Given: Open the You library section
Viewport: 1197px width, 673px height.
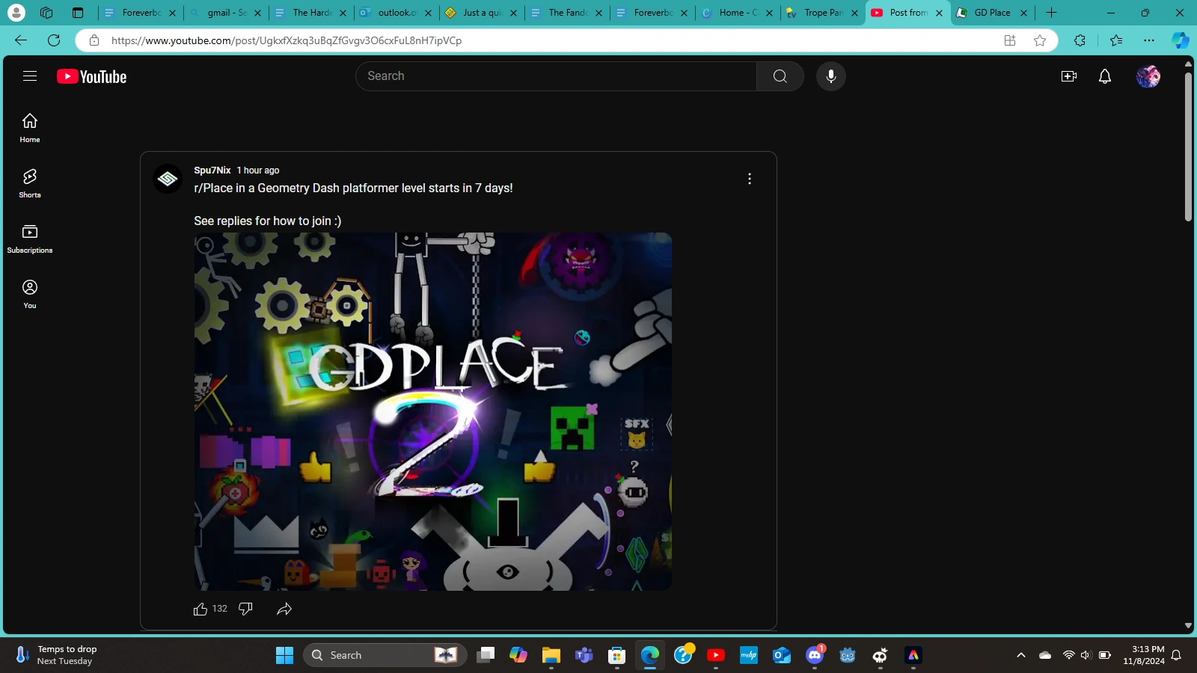Looking at the screenshot, I should point(29,292).
